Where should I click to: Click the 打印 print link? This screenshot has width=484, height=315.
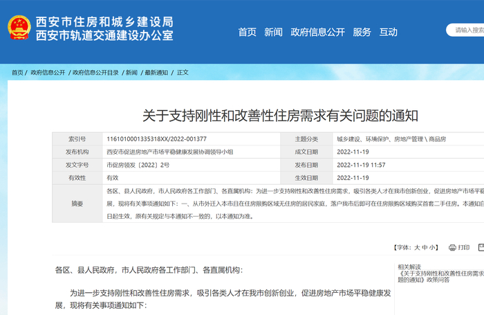(464, 248)
